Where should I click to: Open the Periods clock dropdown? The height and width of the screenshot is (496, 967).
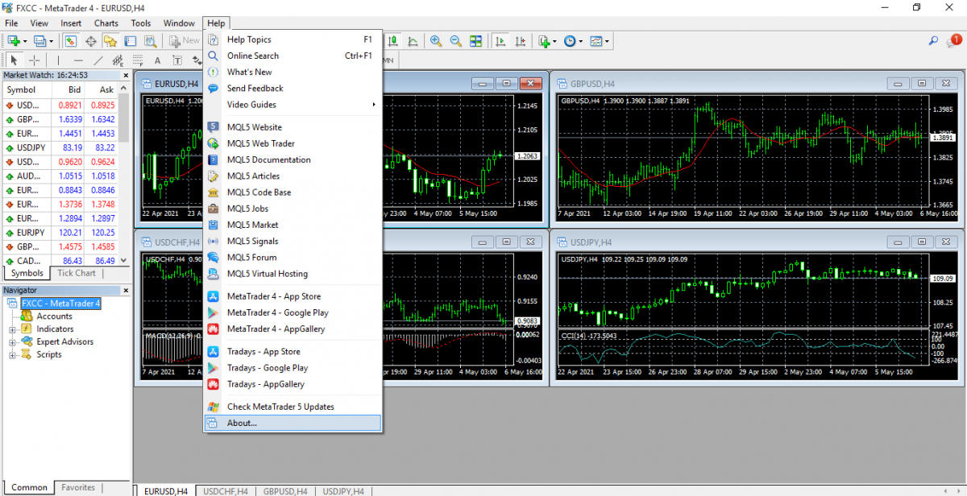coord(581,40)
